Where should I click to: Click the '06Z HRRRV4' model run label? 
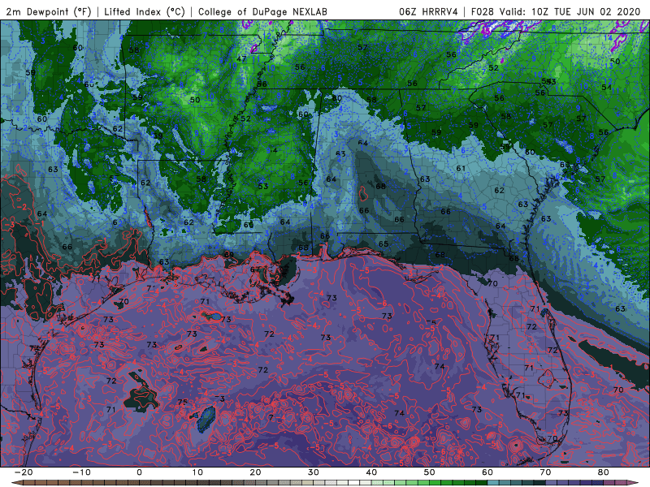[x=429, y=11]
